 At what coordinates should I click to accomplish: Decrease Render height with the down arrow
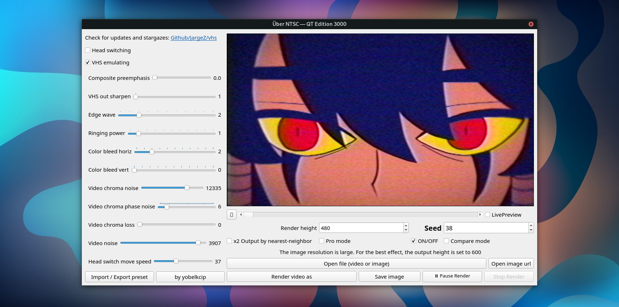pos(406,230)
